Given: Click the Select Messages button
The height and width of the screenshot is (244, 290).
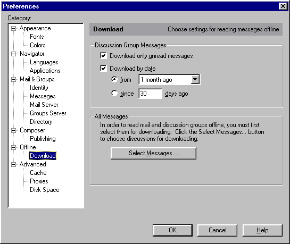Looking at the screenshot, I should pos(153,153).
